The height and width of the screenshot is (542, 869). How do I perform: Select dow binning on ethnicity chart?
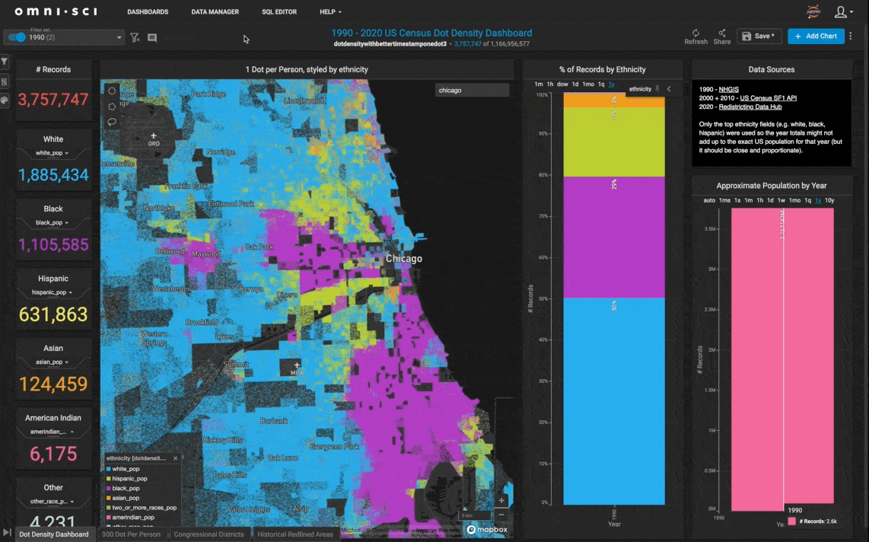[562, 84]
